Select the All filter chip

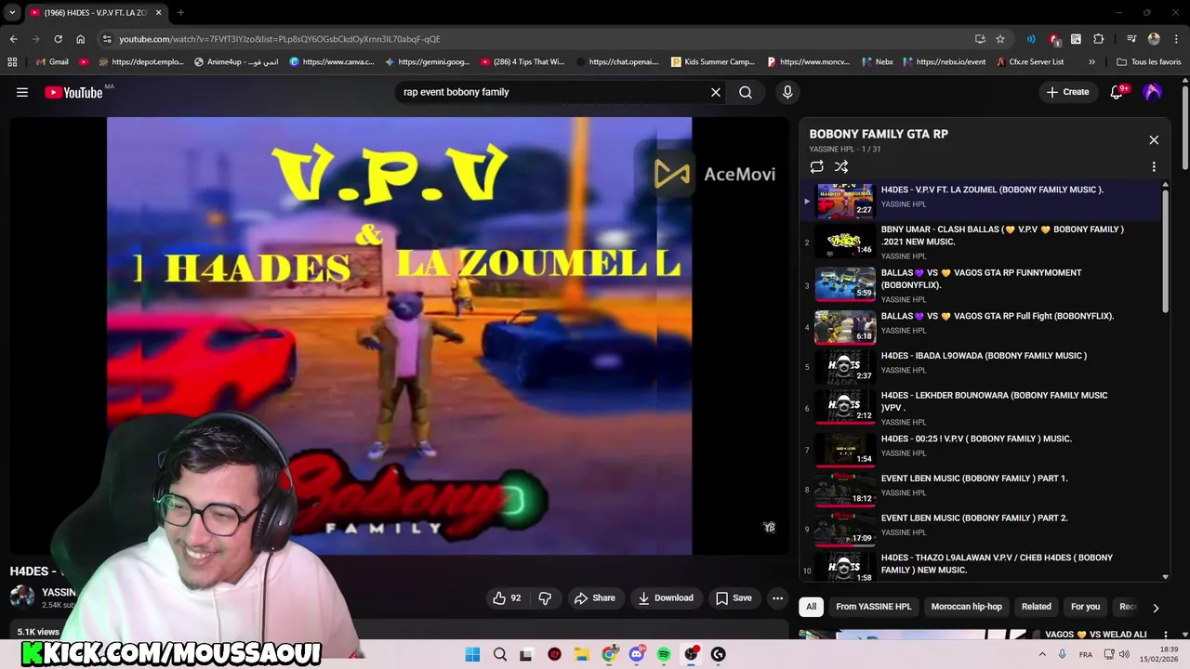811,607
